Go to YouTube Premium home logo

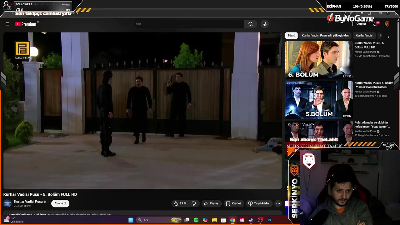(26, 24)
